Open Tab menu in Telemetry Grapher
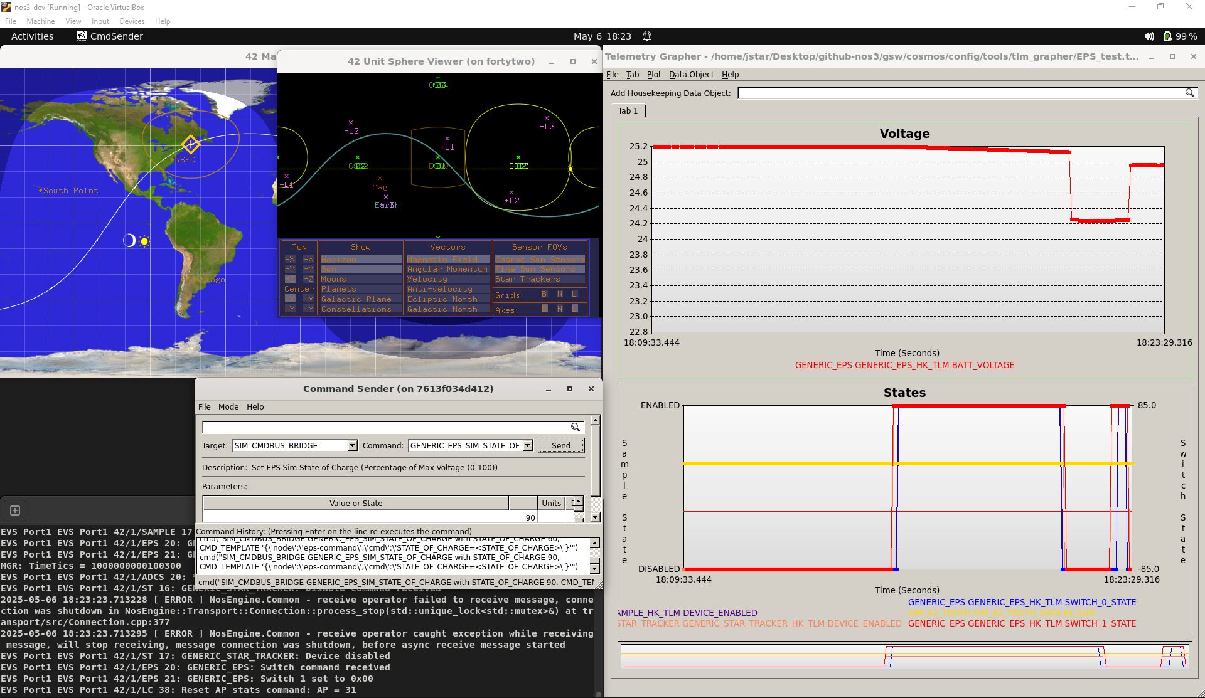Viewport: 1205px width, 698px height. click(x=633, y=74)
